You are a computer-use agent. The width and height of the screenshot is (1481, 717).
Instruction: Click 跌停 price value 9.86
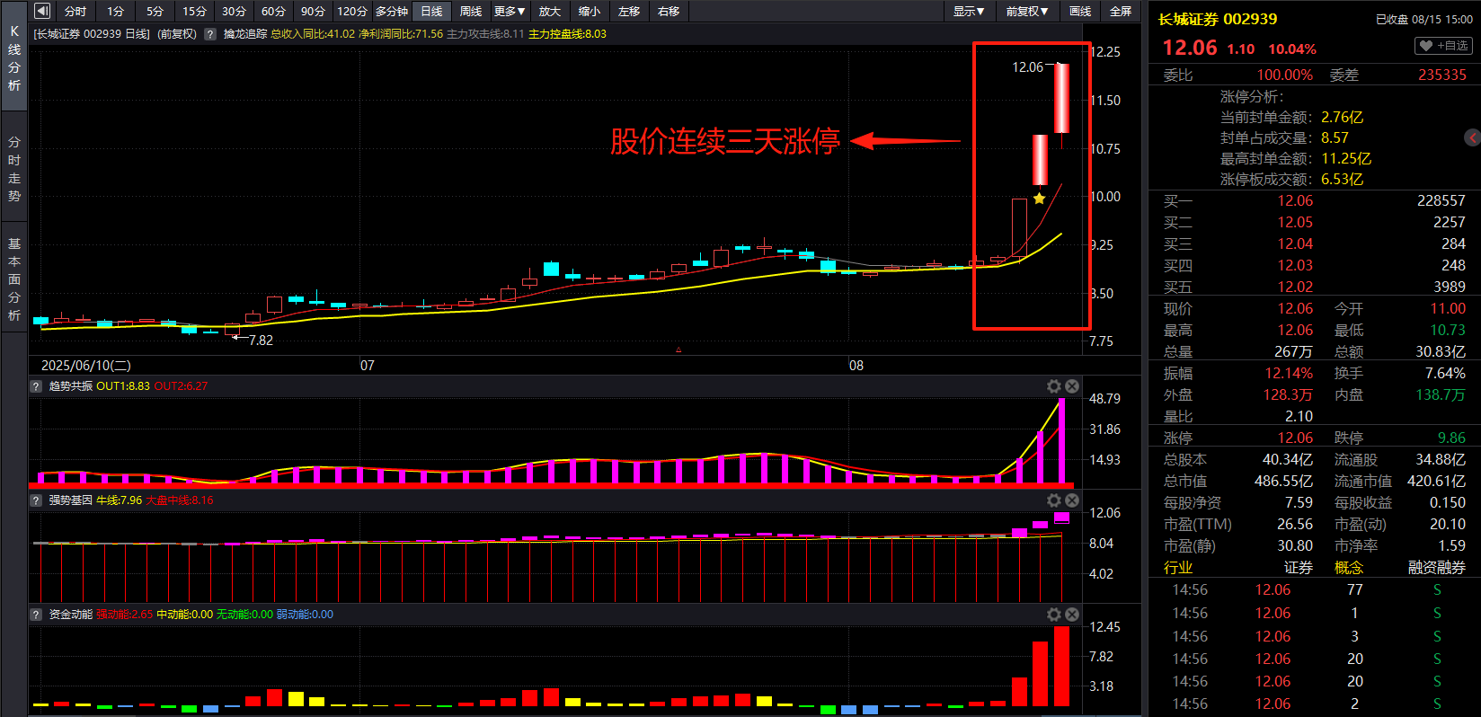[1451, 438]
